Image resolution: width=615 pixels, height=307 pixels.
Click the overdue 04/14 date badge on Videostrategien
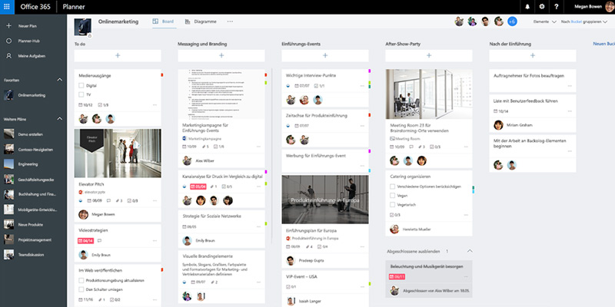[x=86, y=241]
